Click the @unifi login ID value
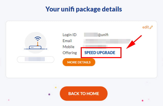This screenshot has height=106, width=163. point(96,35)
